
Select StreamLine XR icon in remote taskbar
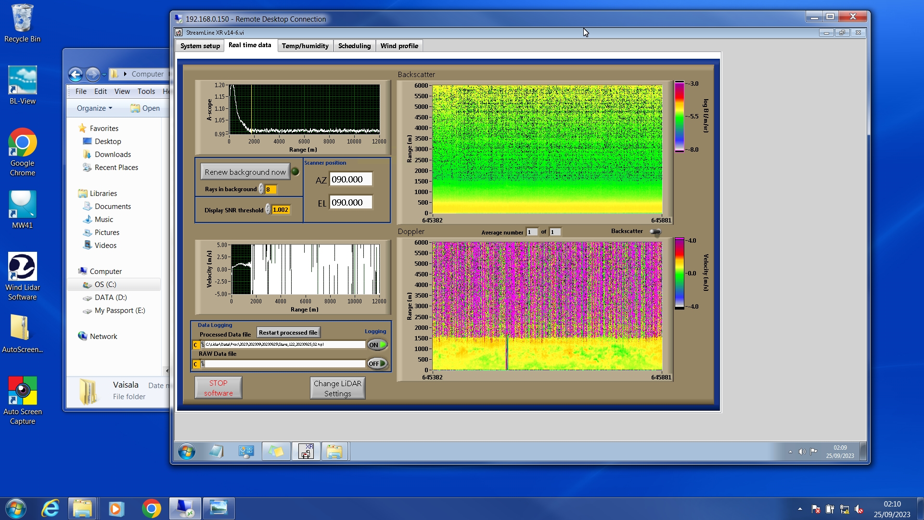306,452
